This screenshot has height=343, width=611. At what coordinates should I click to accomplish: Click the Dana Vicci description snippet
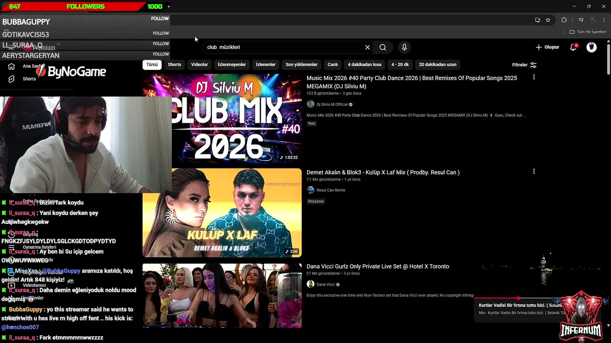point(390,295)
